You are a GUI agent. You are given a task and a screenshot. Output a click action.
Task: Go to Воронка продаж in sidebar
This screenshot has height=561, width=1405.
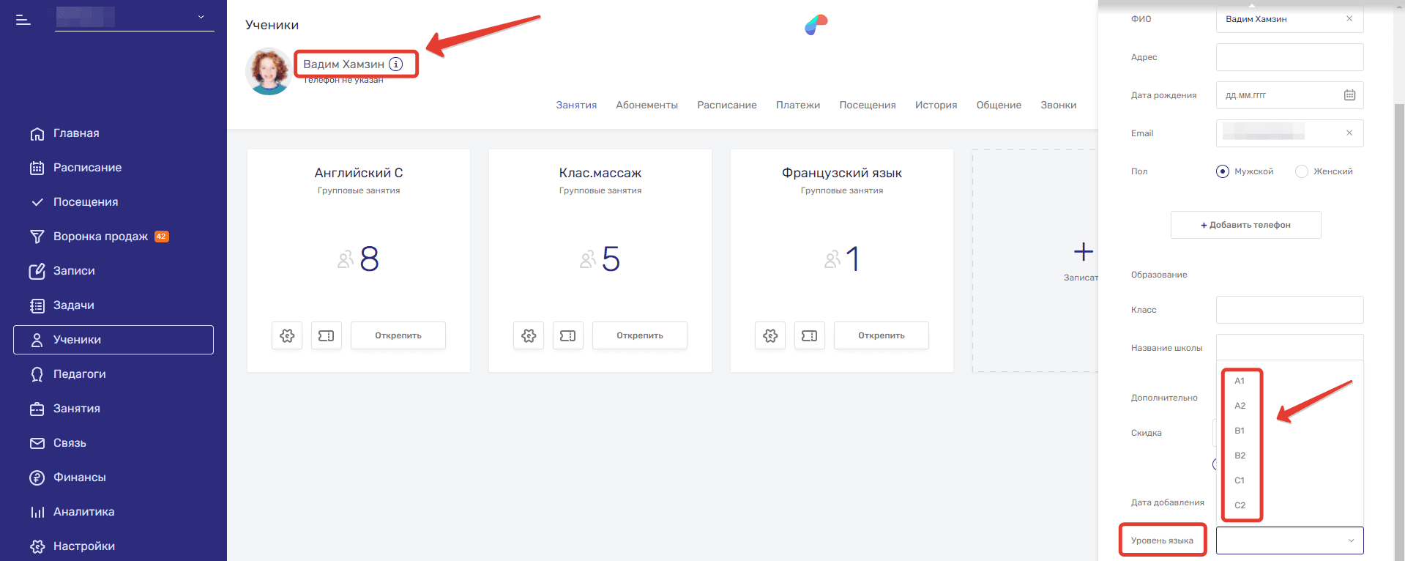tap(100, 237)
